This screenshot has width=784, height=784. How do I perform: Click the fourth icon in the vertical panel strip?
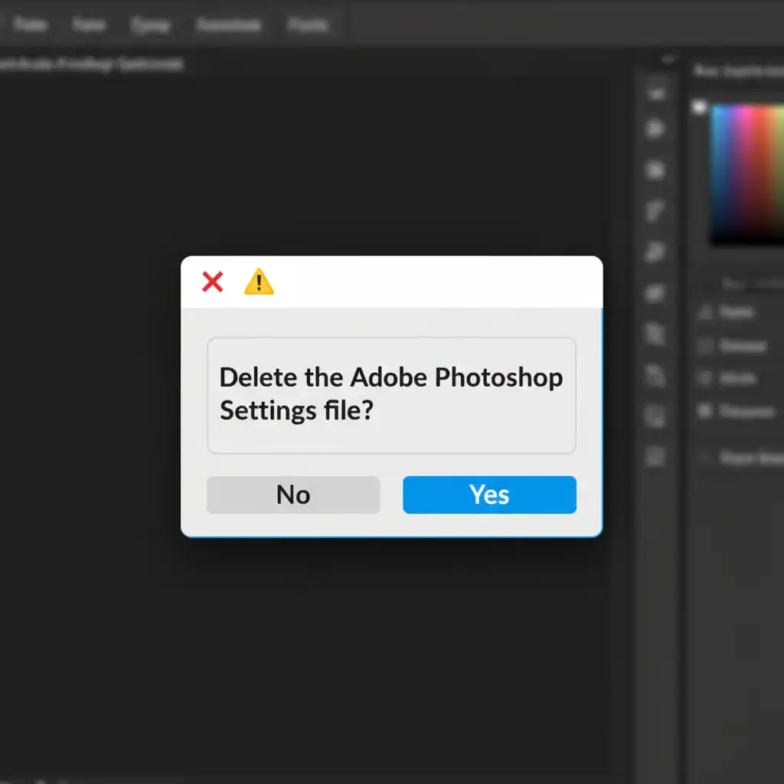click(656, 210)
